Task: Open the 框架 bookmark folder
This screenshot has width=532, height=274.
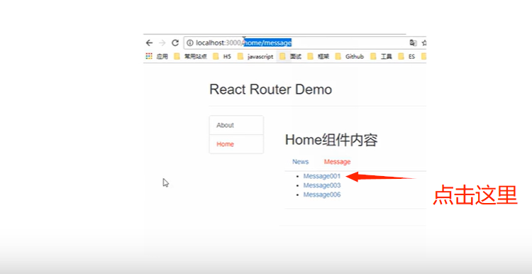Action: click(x=318, y=57)
